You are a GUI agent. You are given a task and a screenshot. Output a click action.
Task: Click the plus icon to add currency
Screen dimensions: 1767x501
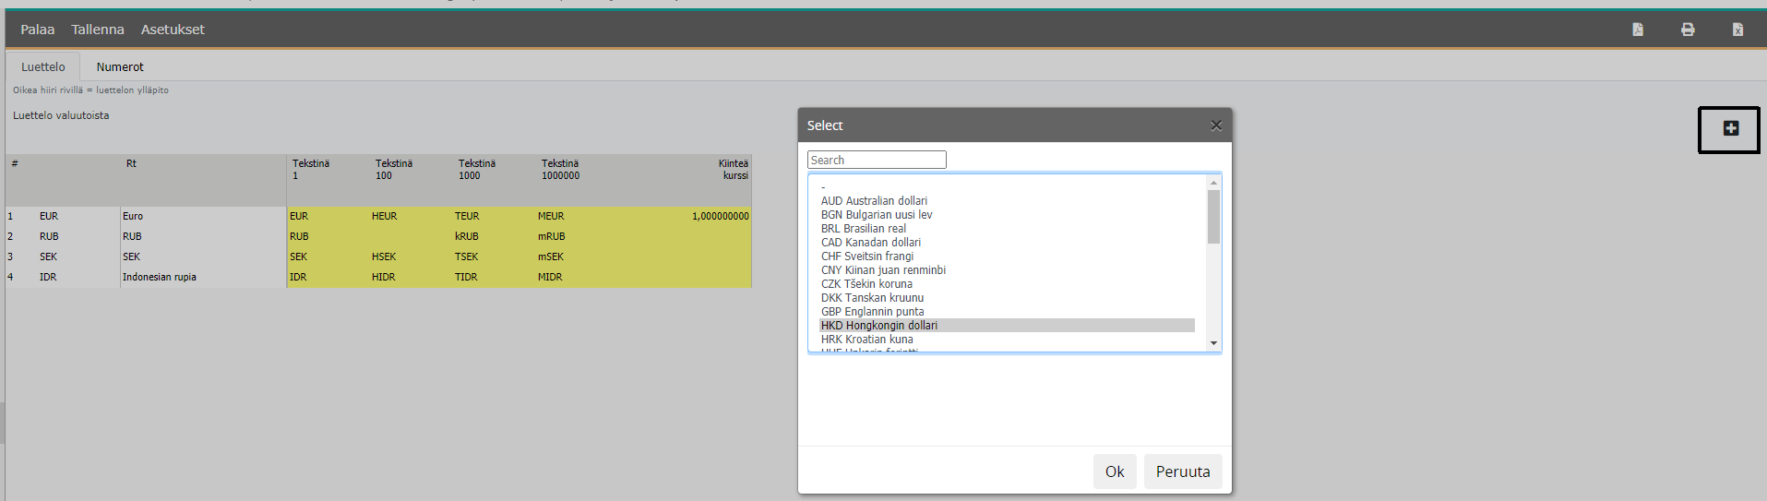point(1730,129)
